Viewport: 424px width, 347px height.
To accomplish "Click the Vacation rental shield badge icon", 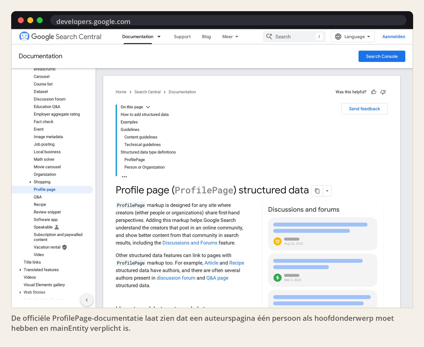I will pyautogui.click(x=64, y=247).
